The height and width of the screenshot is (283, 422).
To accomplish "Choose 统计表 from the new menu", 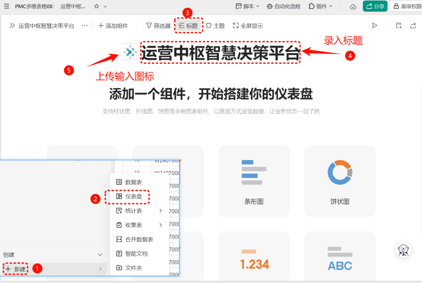I will click(139, 210).
